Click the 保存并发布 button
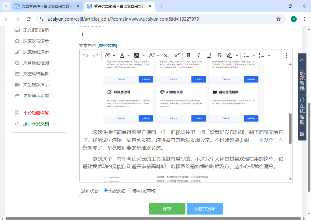Image resolution: width=311 pixels, height=220 pixels. coord(205,209)
